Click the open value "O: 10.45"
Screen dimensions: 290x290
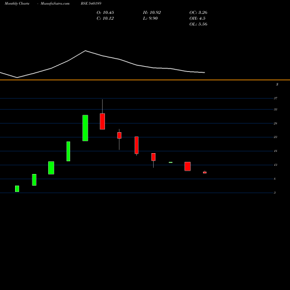105,13
